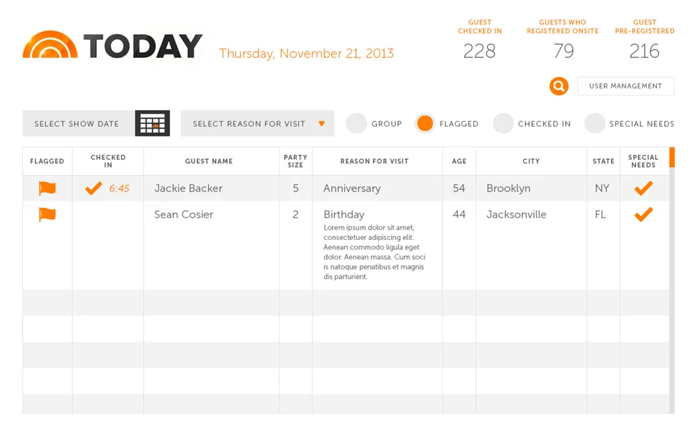Click Jackie Backer's orange flag icon

tap(47, 188)
